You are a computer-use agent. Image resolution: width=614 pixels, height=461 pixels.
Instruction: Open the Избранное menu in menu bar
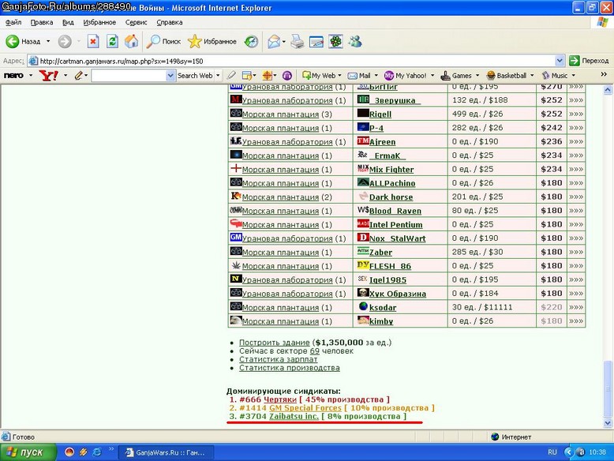point(99,22)
